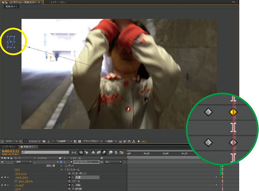
Task: Go to previous keyframe of 位置
Action: (2, 177)
